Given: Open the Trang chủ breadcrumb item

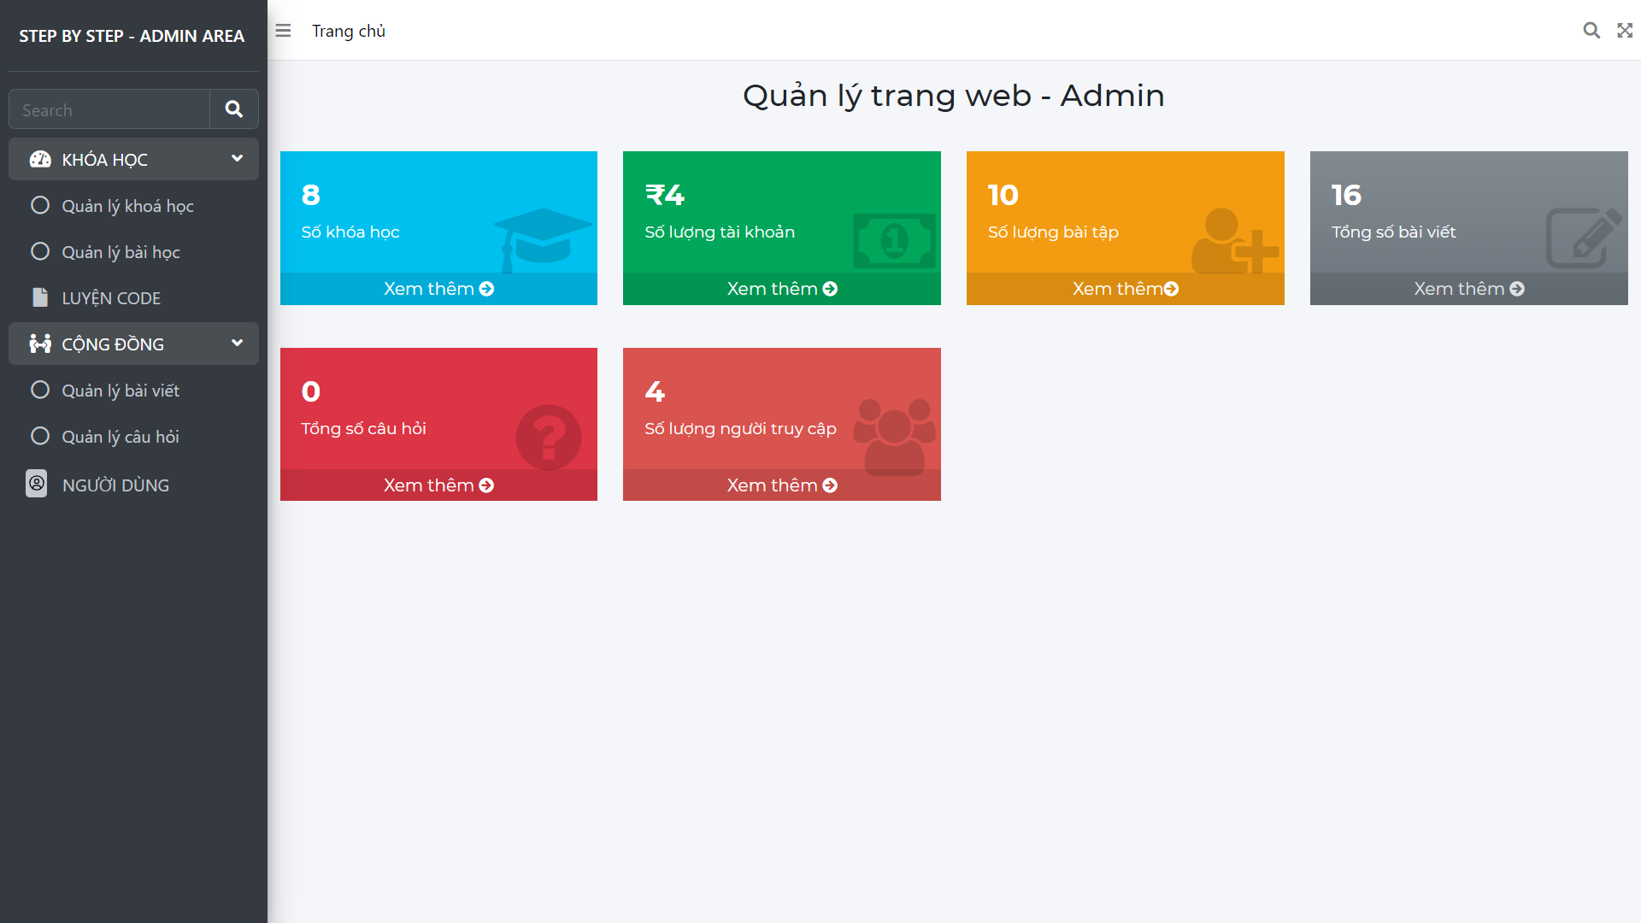Looking at the screenshot, I should 349,31.
